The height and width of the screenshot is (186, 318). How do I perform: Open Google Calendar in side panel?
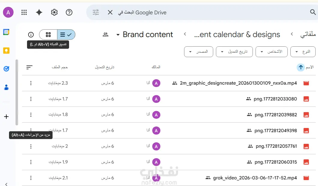6,32
